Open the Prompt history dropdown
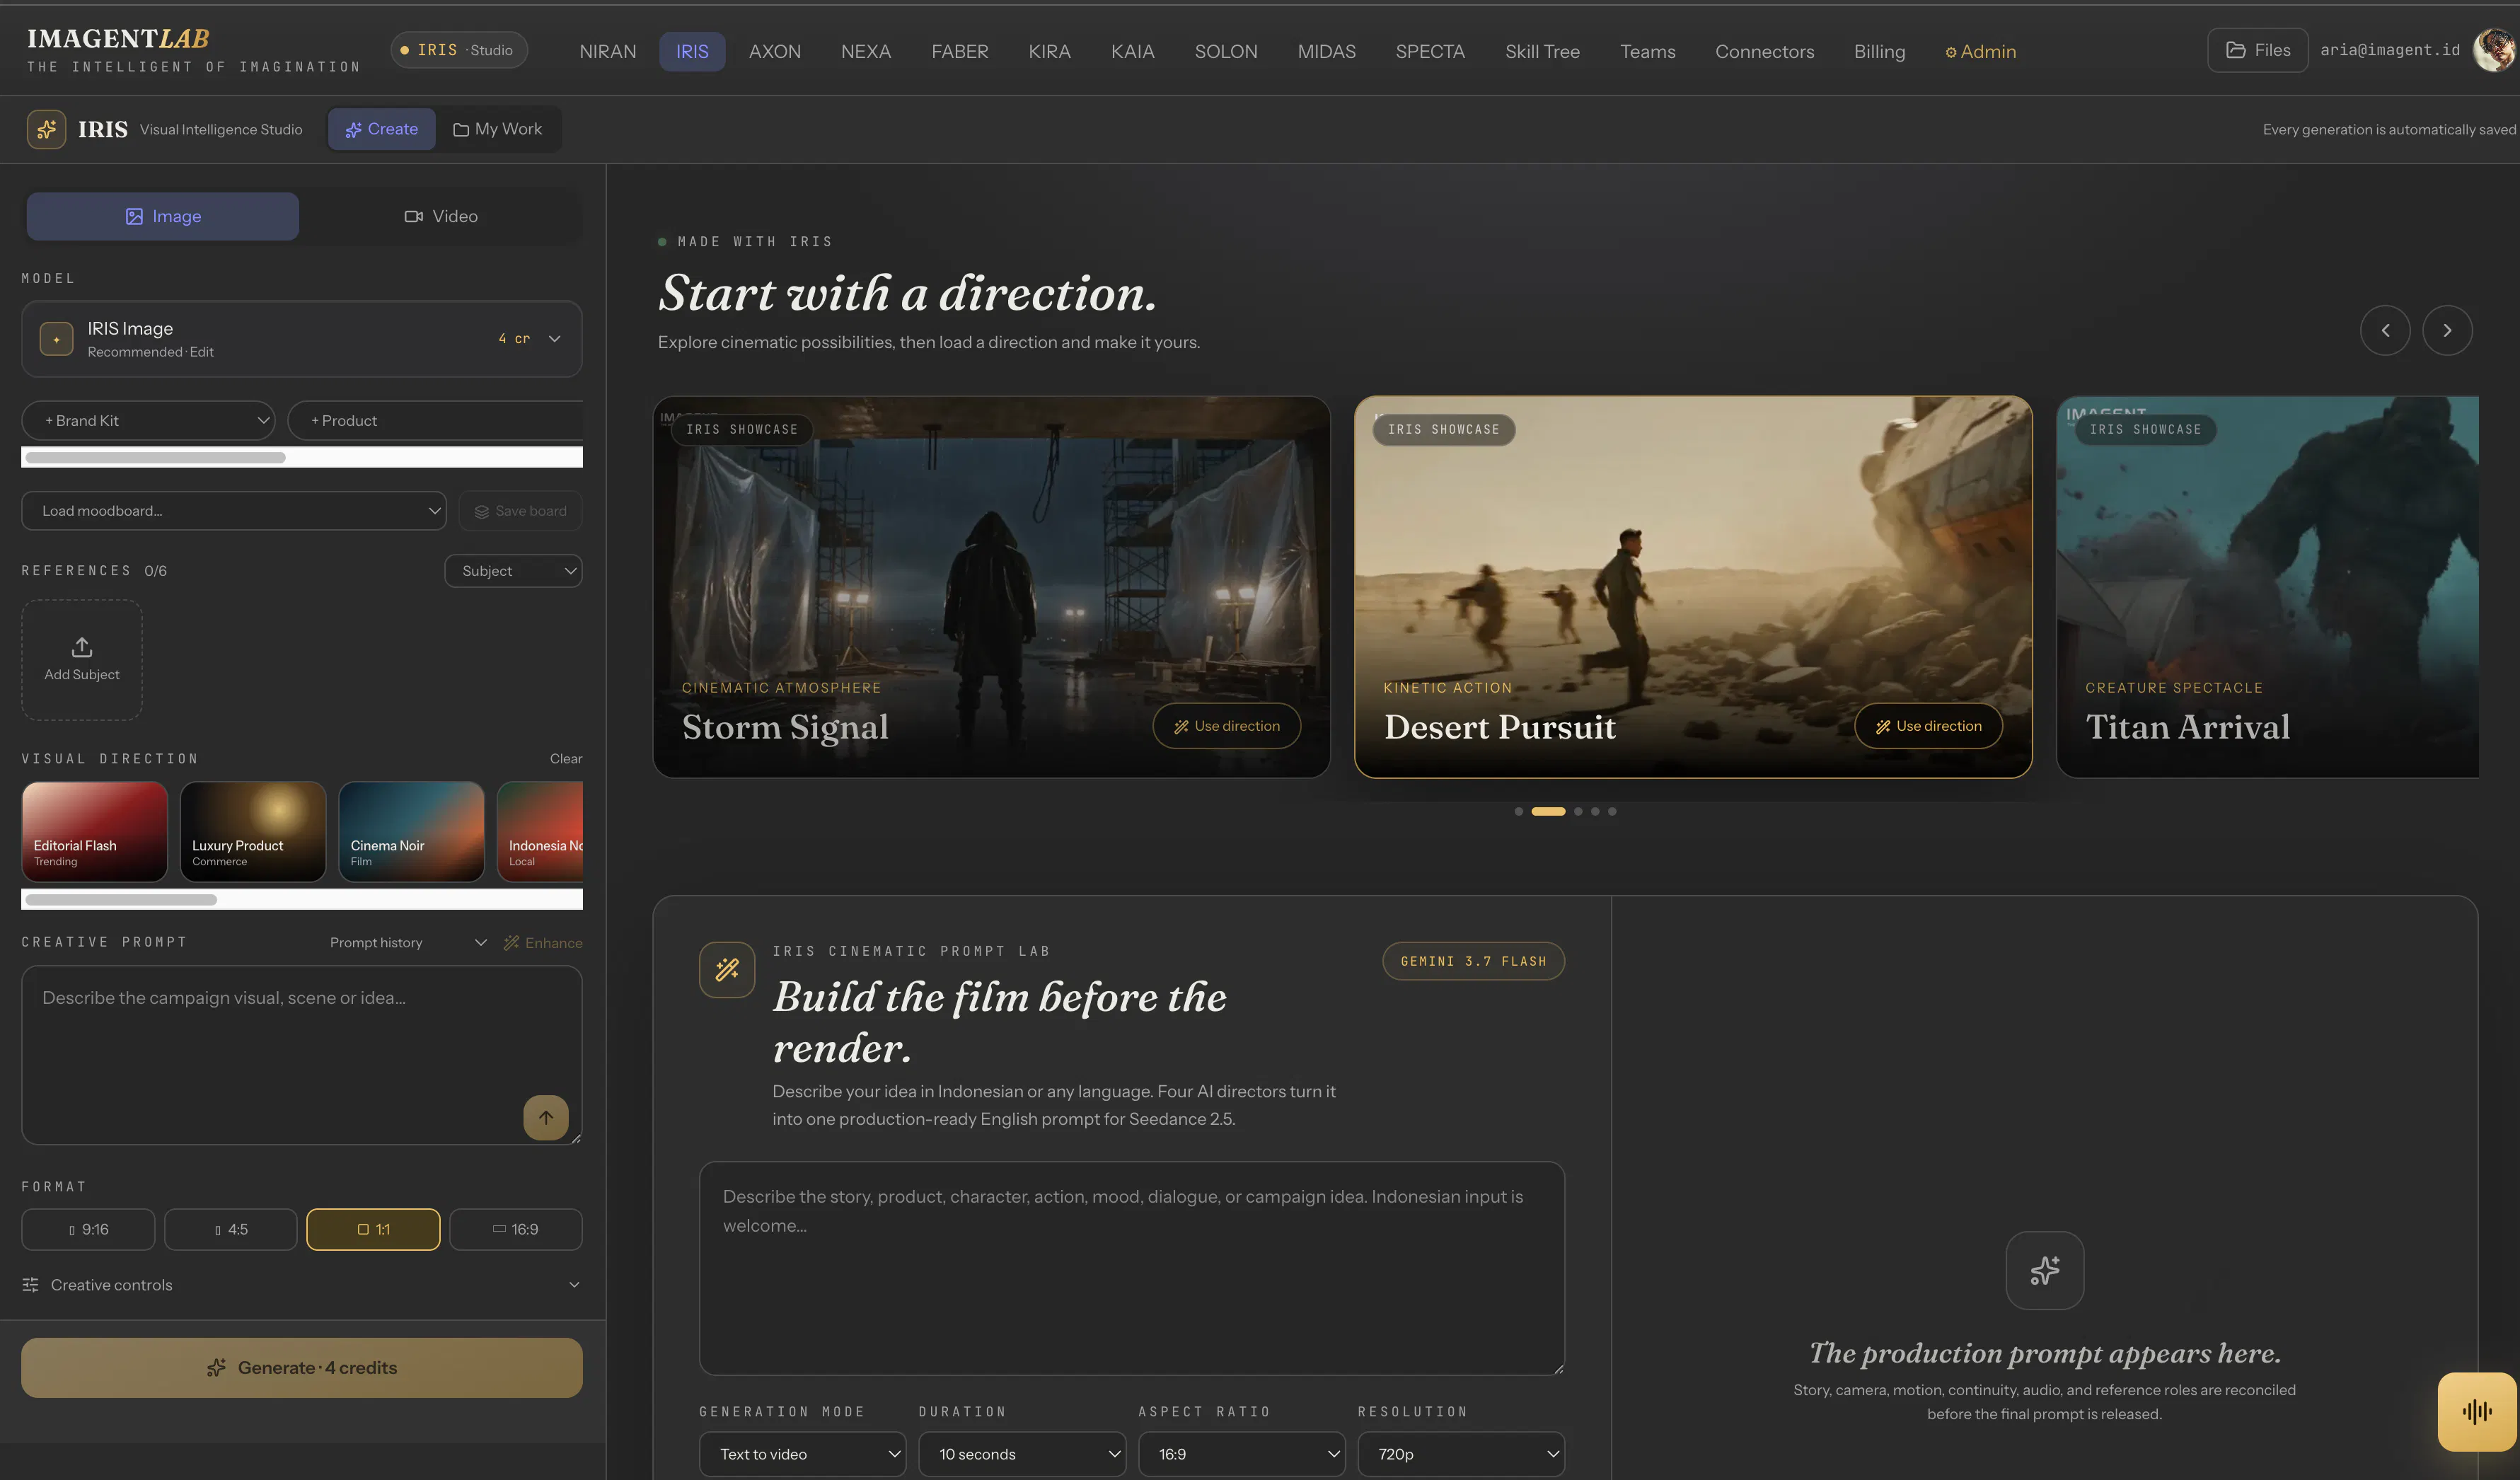This screenshot has width=2520, height=1480. coord(408,943)
